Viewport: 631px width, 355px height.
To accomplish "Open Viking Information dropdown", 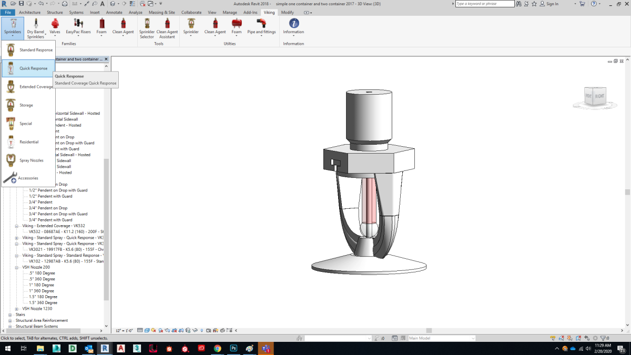I will click(x=293, y=28).
